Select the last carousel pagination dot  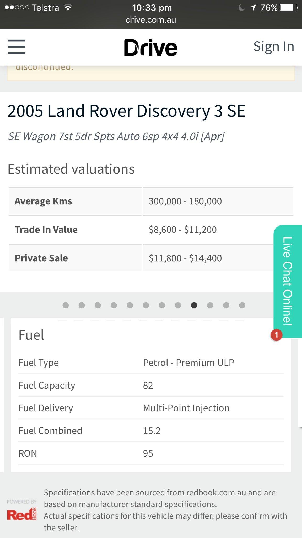242,305
